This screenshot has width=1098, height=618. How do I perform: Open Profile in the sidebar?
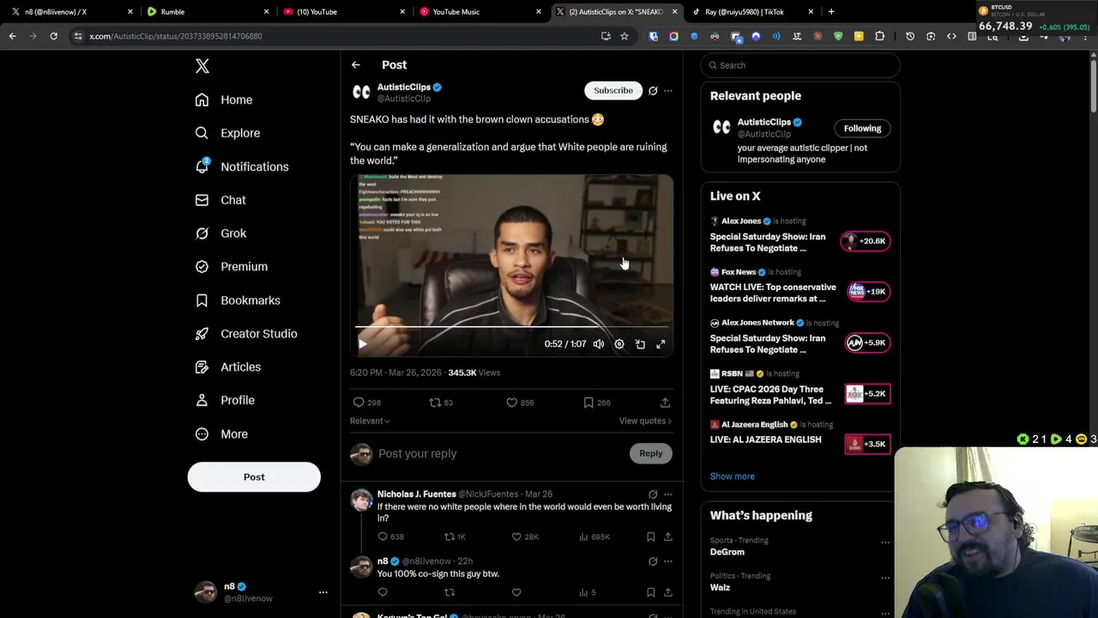[224, 400]
